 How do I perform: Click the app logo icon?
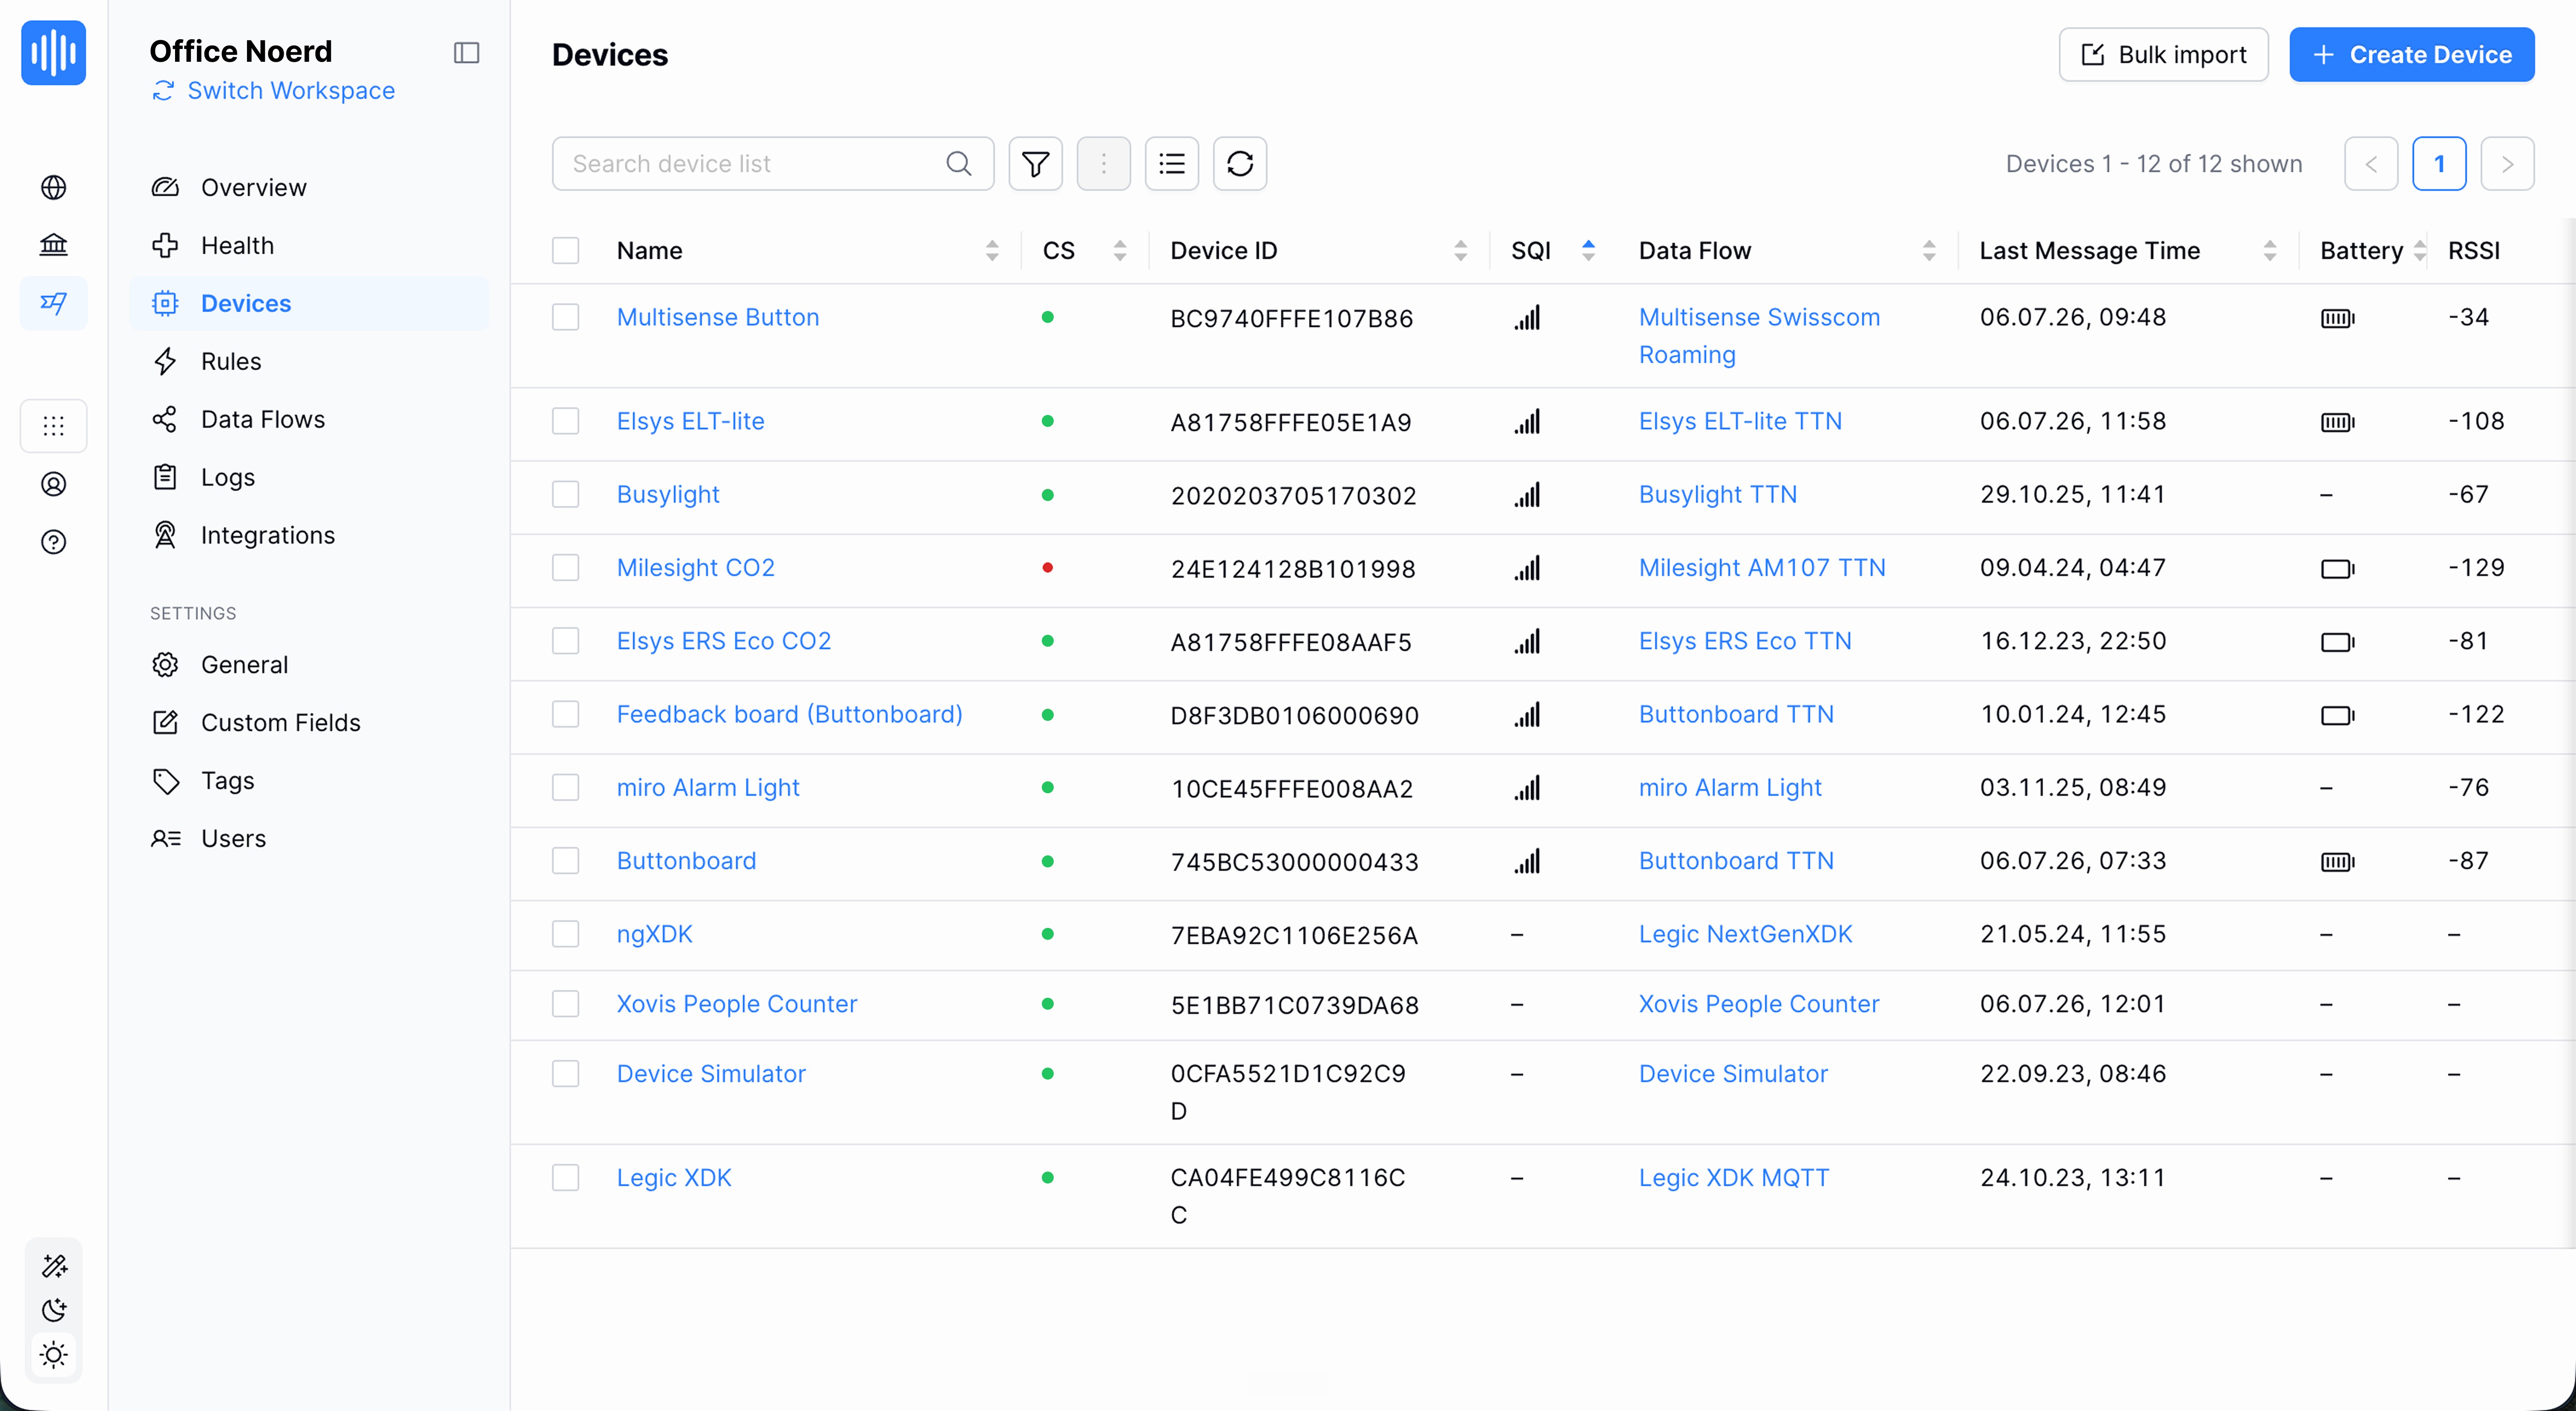tap(53, 53)
